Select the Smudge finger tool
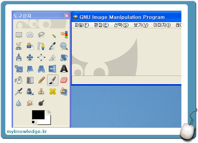Screen dimensions: 198x143 30,103
